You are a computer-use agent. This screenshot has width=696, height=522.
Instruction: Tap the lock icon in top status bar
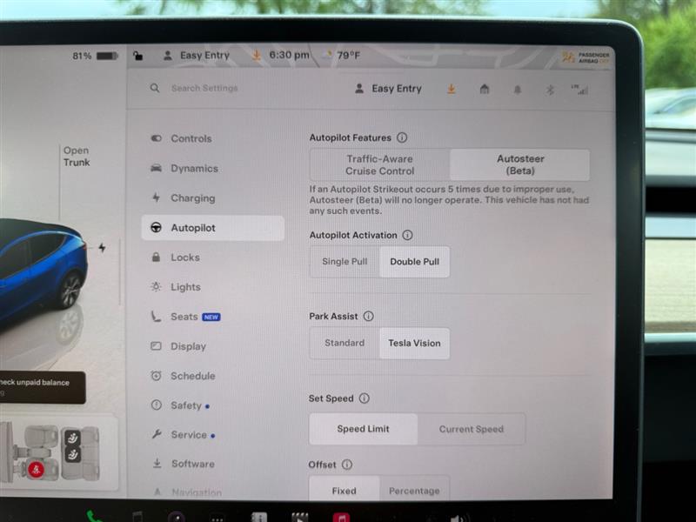click(x=137, y=56)
